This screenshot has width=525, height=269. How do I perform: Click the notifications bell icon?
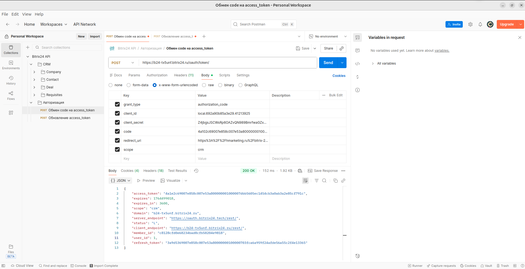click(x=480, y=24)
